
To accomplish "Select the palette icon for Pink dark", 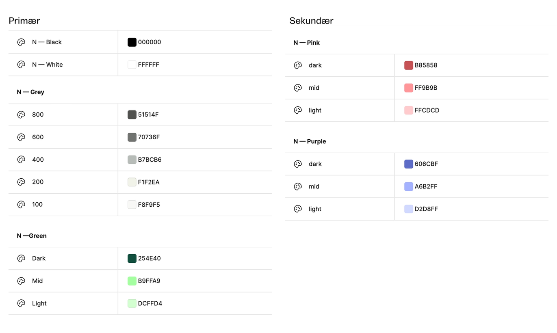I will coord(298,65).
